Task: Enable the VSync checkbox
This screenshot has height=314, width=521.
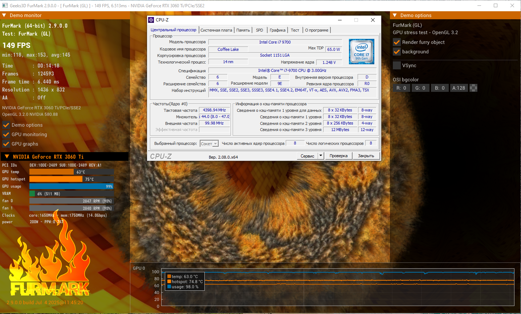Action: point(397,65)
